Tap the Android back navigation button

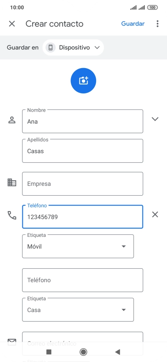coord(118,352)
